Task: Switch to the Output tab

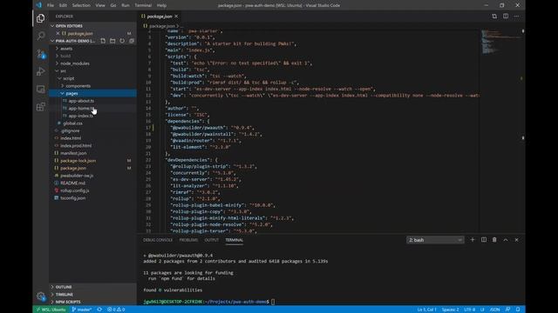Action: click(211, 240)
